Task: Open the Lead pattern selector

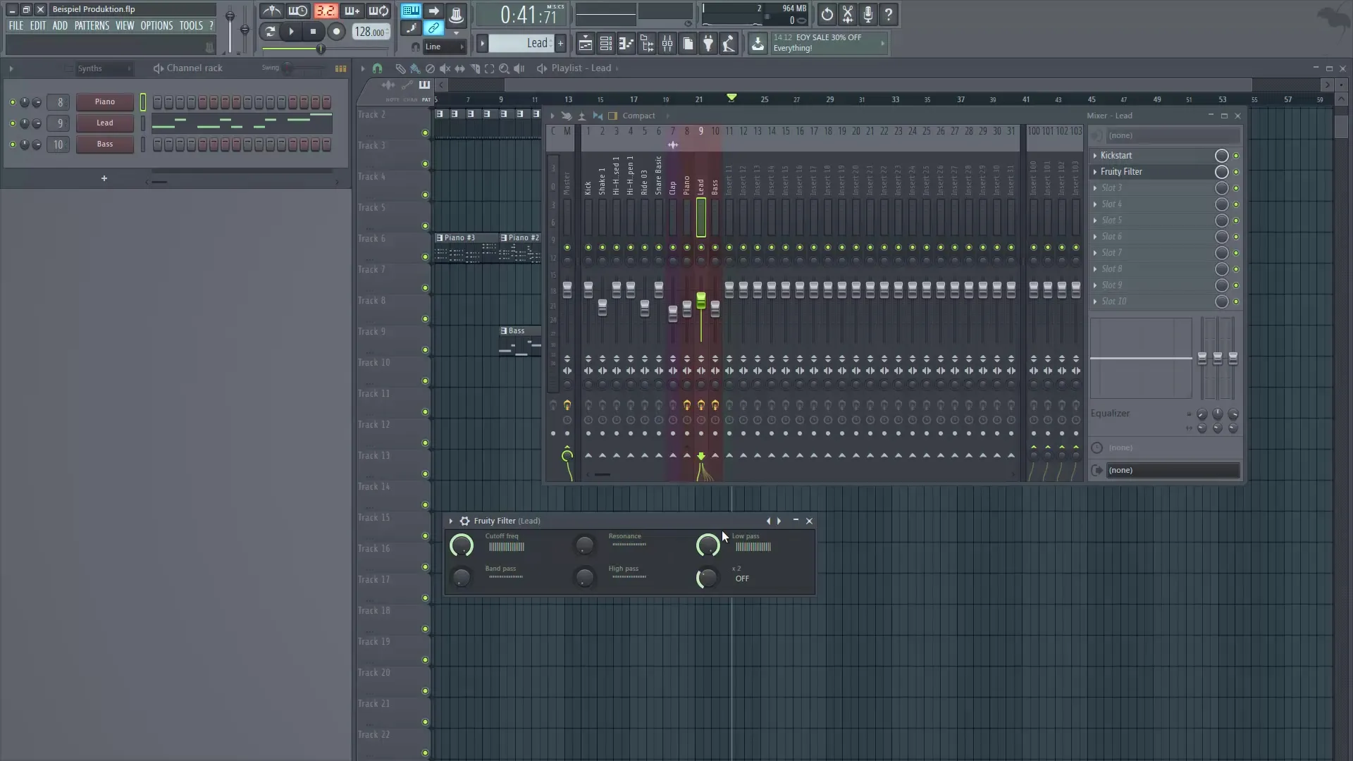Action: (520, 43)
